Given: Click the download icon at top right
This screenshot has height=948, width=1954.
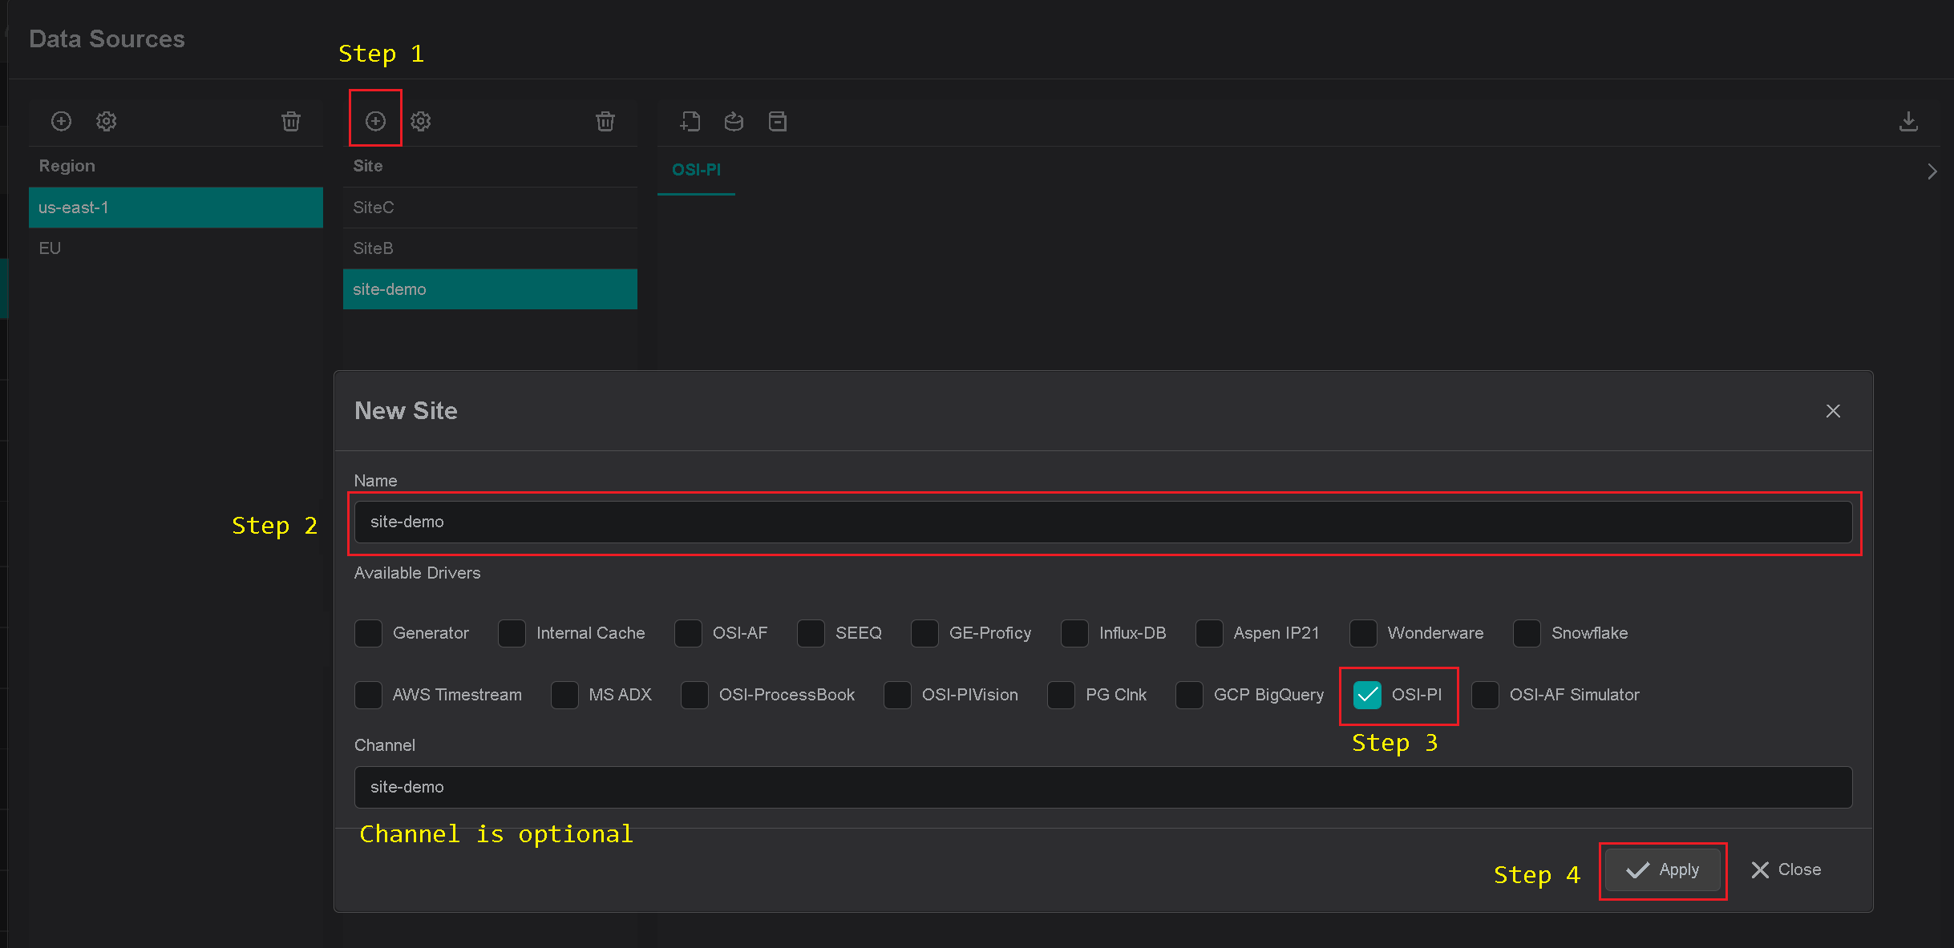Looking at the screenshot, I should click(1908, 121).
